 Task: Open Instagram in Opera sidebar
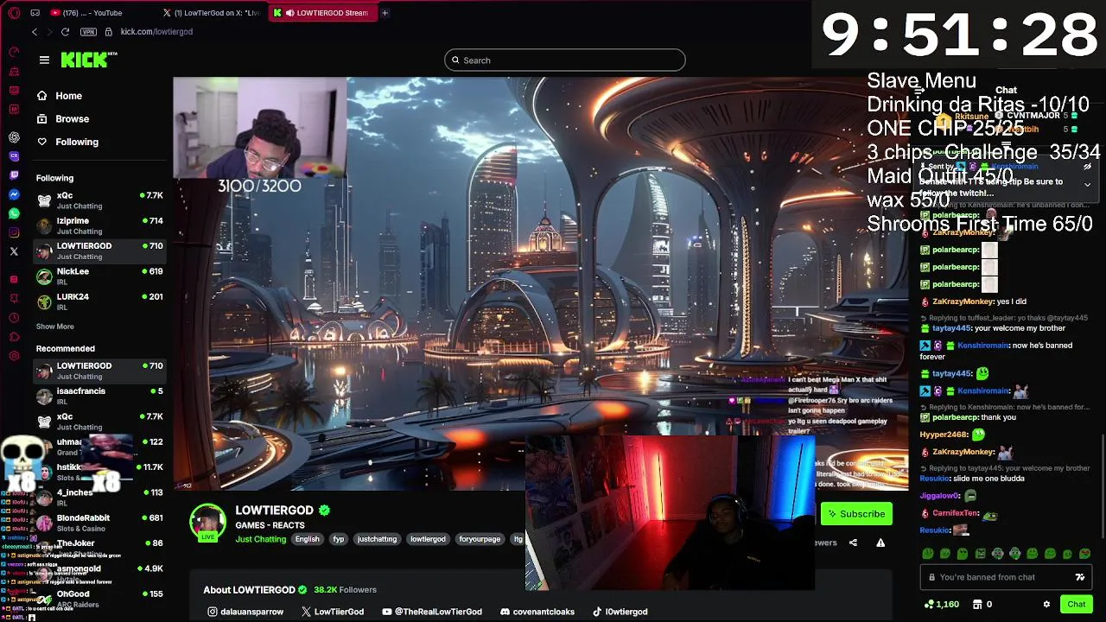click(14, 232)
